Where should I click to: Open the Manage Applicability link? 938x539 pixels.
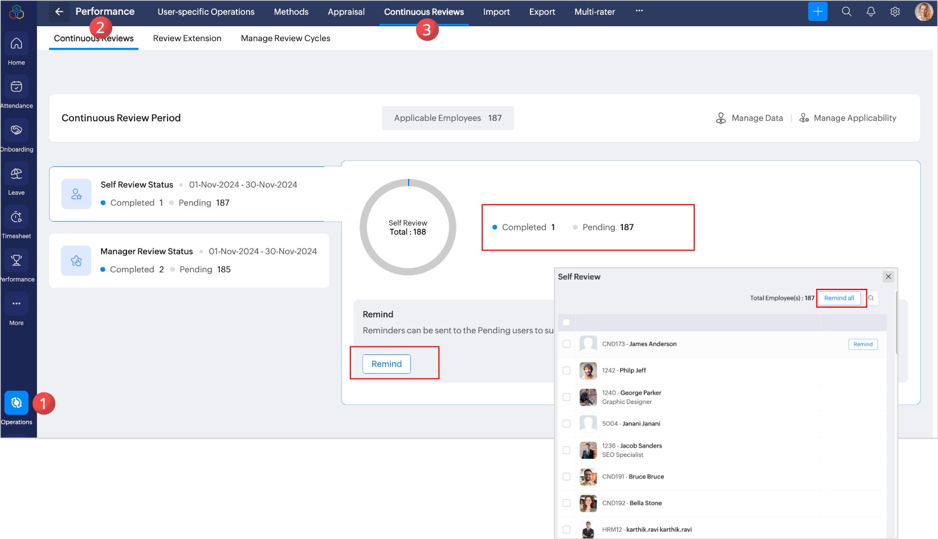[848, 118]
